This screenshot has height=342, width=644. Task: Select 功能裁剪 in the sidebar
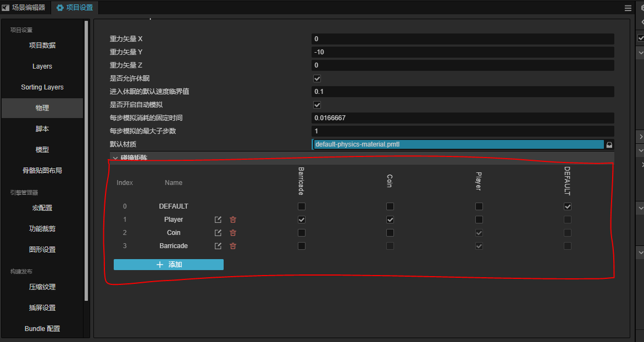click(x=42, y=229)
